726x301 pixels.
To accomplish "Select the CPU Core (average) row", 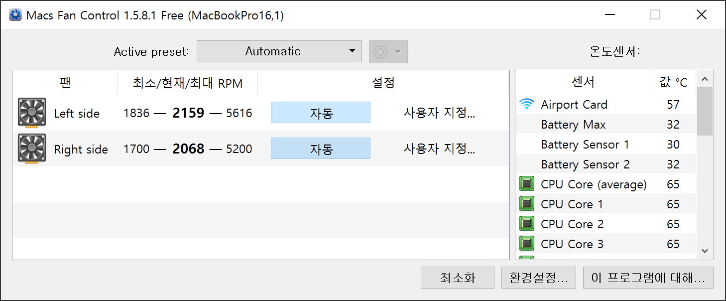I will click(605, 184).
